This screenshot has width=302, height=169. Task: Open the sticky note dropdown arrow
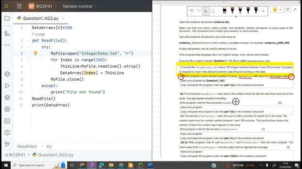(x=280, y=9)
